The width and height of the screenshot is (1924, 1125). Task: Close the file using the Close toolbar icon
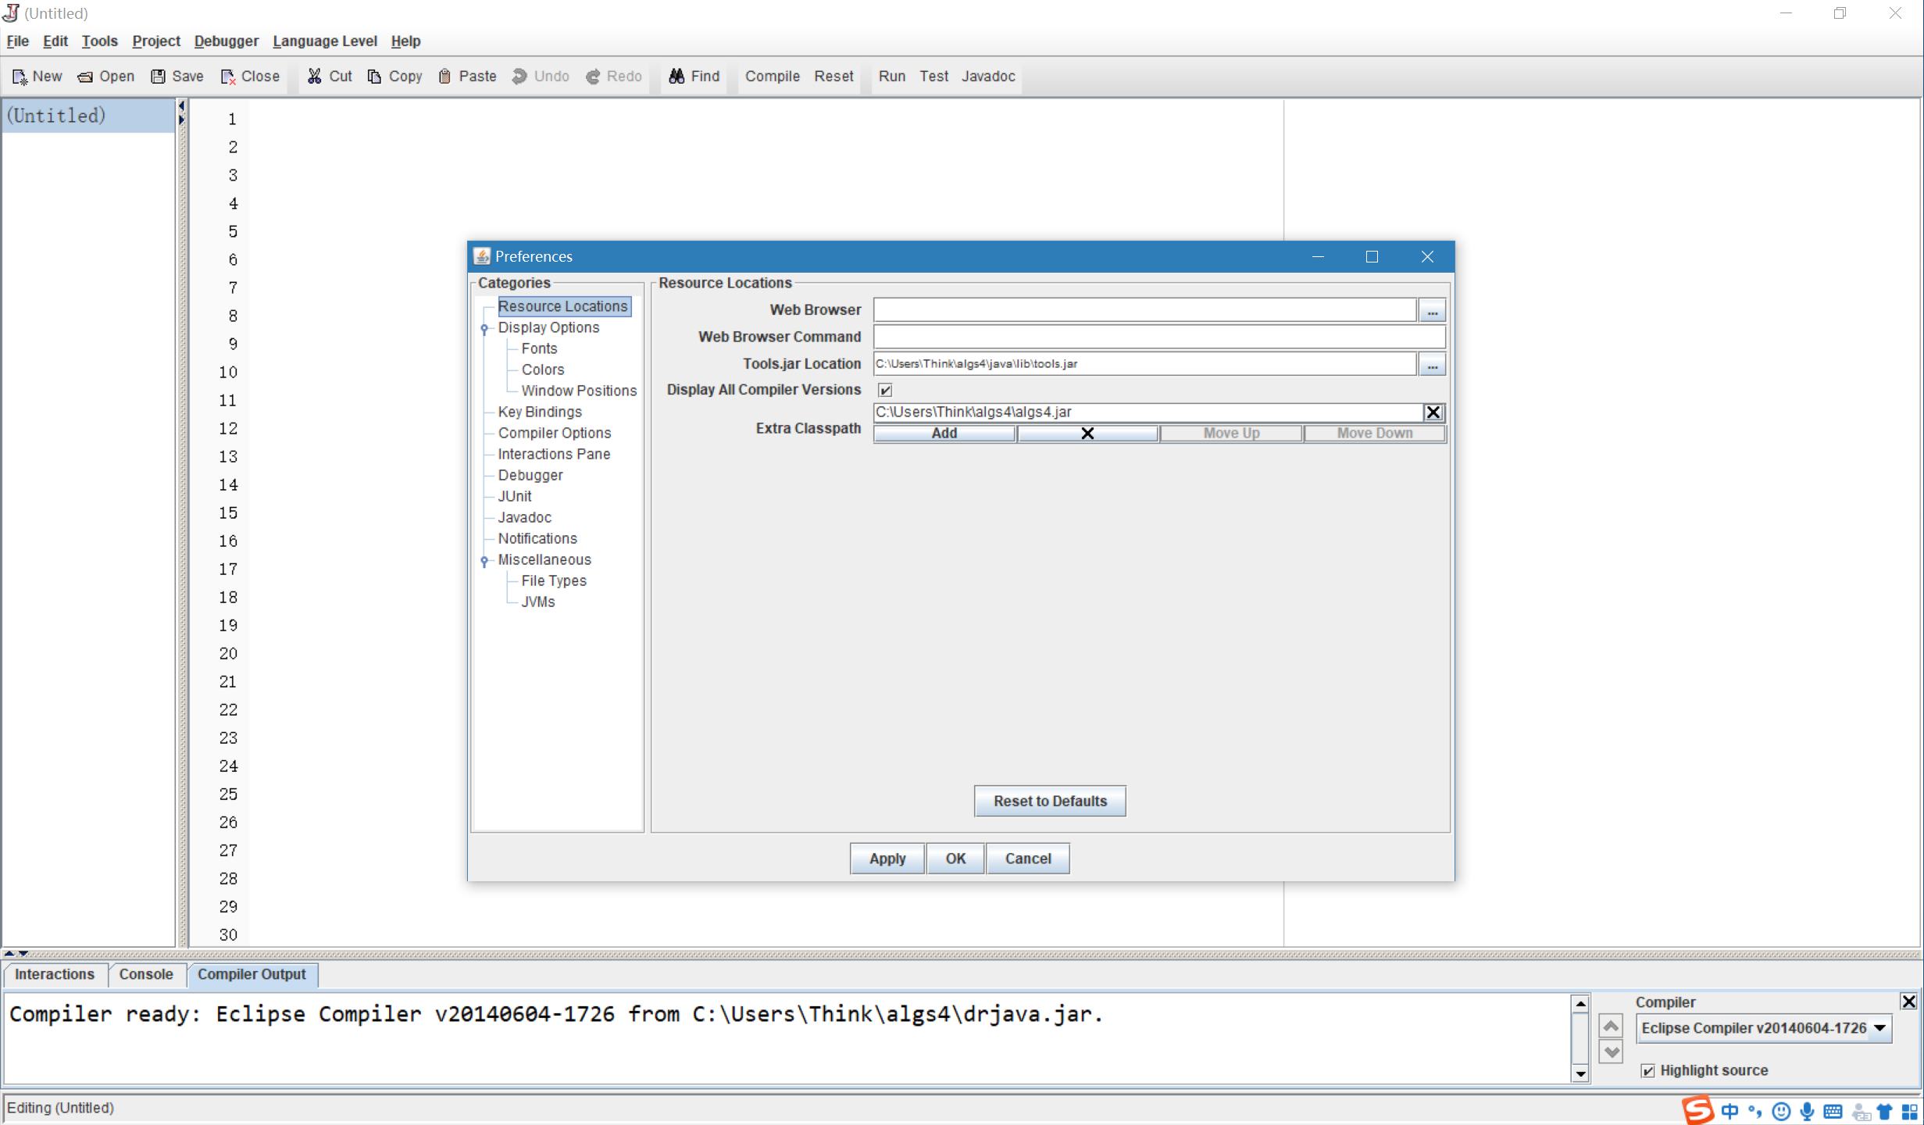229,77
